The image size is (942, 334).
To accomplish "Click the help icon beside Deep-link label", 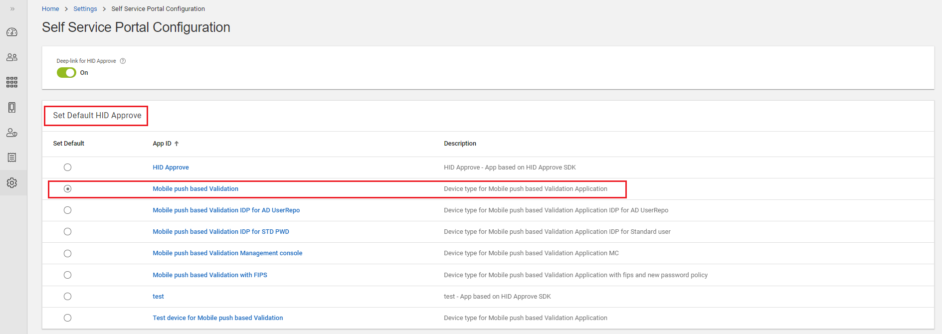I will tap(123, 61).
